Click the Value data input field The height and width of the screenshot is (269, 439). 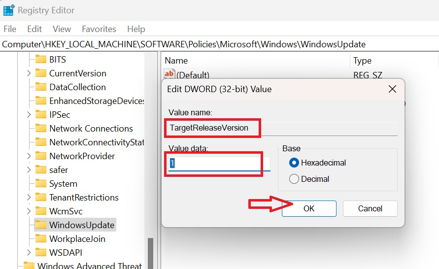coord(219,163)
